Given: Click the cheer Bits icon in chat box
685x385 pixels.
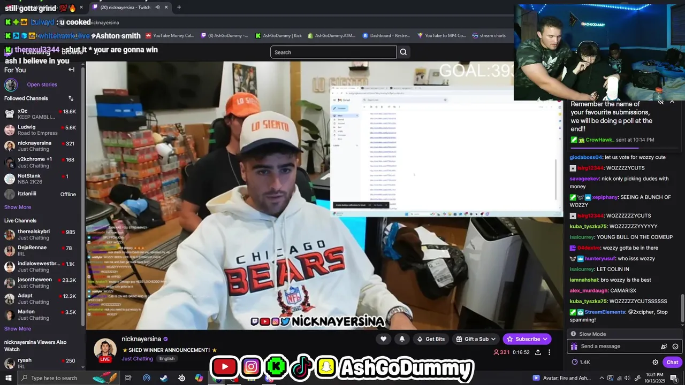Looking at the screenshot, I should (x=664, y=346).
